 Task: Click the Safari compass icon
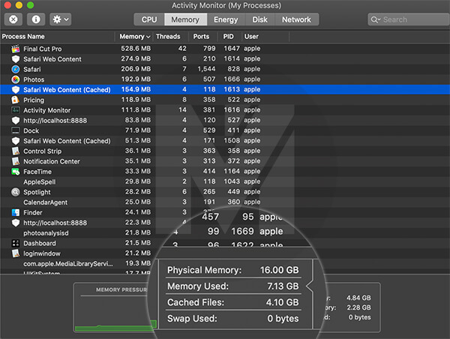click(16, 69)
